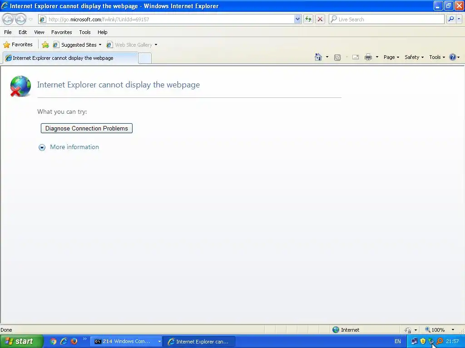Expand the Print options dropdown arrow
The image size is (465, 348).
pos(377,57)
